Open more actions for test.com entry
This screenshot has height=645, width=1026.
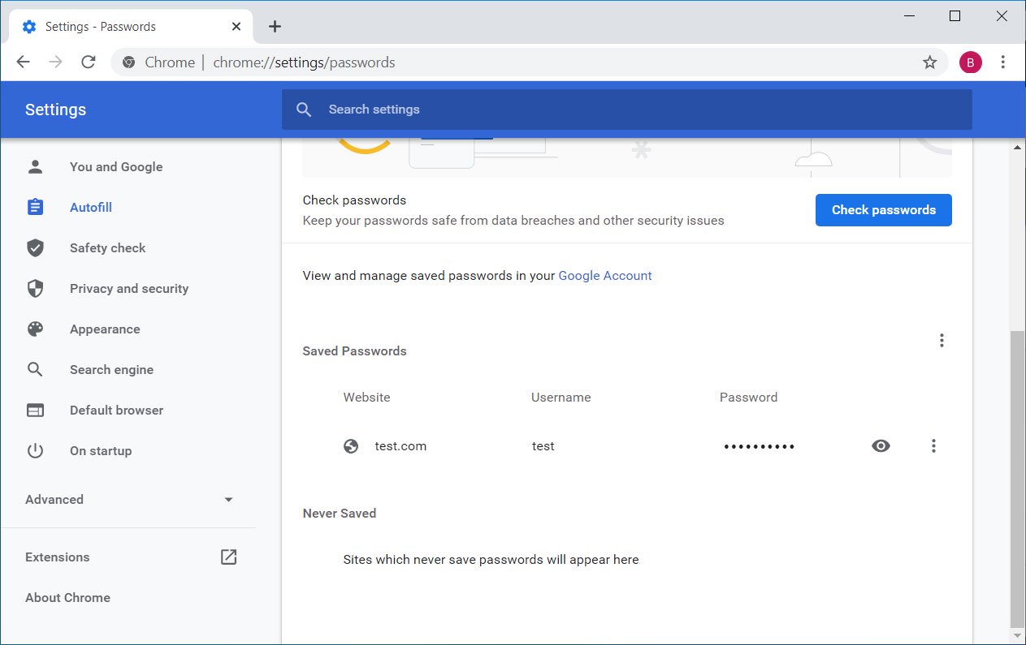pos(933,446)
